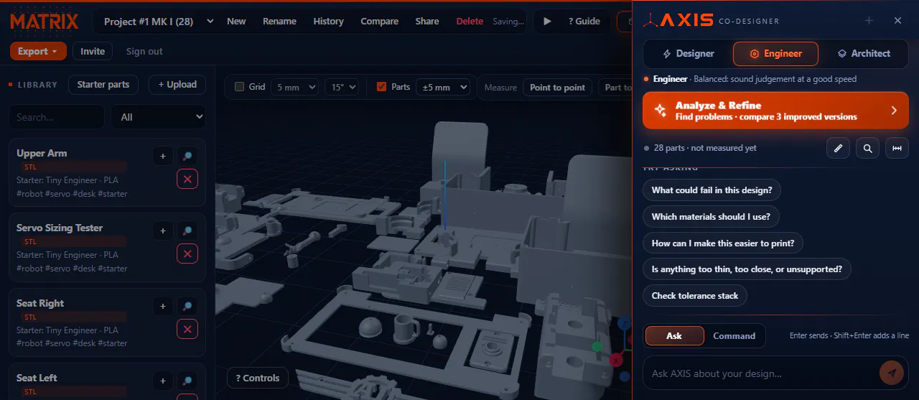Inspect the Seat Left part
The image size is (919, 400).
[x=187, y=381]
